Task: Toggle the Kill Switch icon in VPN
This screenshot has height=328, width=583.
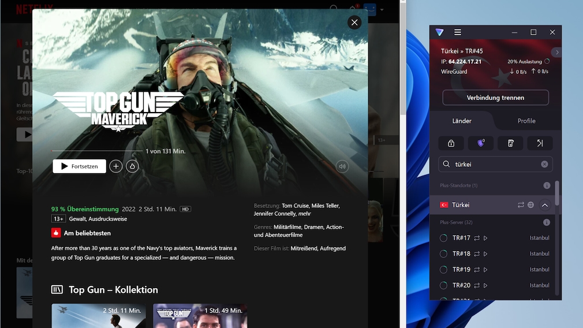Action: pos(510,143)
